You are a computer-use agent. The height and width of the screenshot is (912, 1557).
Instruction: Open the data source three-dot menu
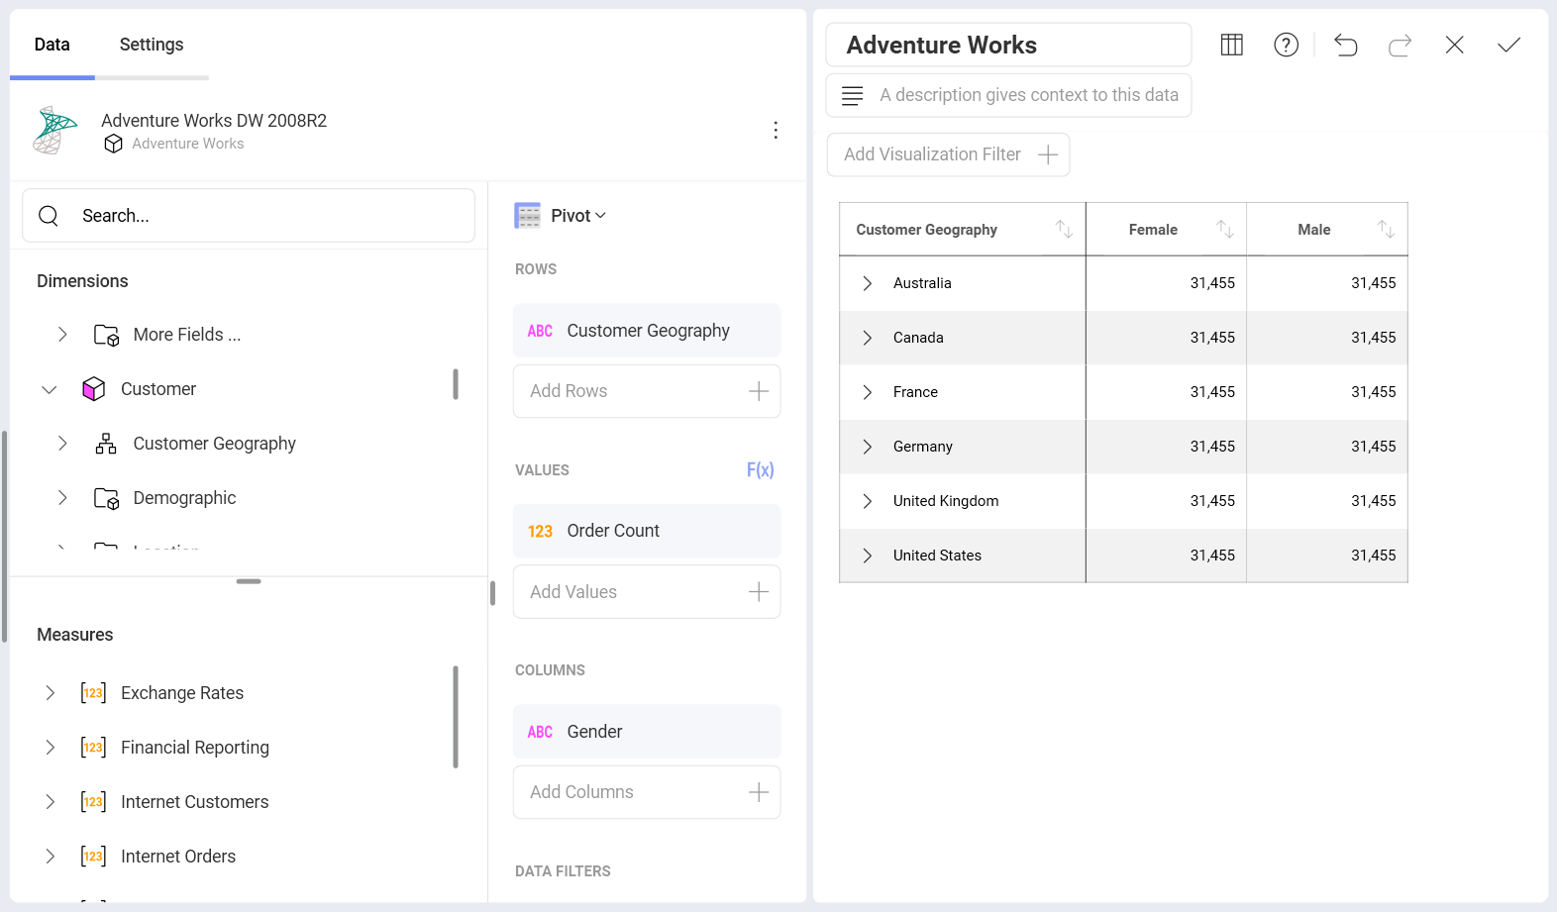click(x=776, y=130)
